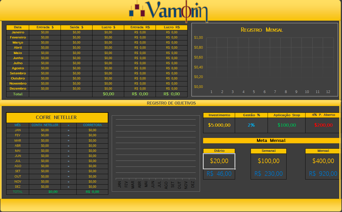
Task: Select the MÊS column header
Action: (x=18, y=125)
